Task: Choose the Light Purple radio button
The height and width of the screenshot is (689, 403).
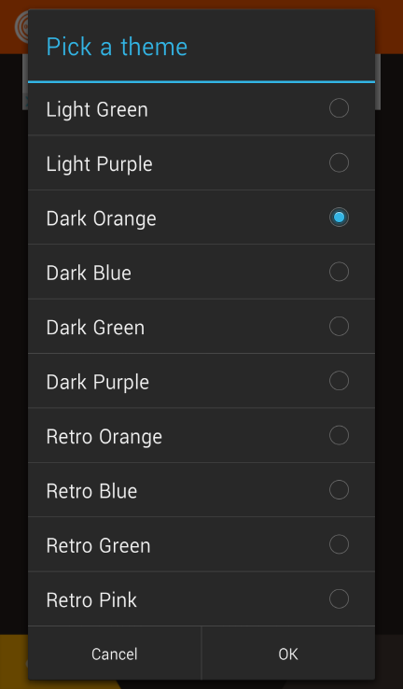Action: (x=339, y=162)
